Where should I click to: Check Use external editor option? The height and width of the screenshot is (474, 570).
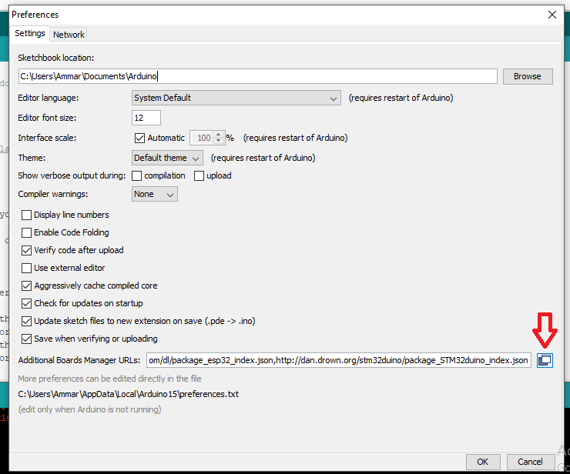[x=27, y=268]
